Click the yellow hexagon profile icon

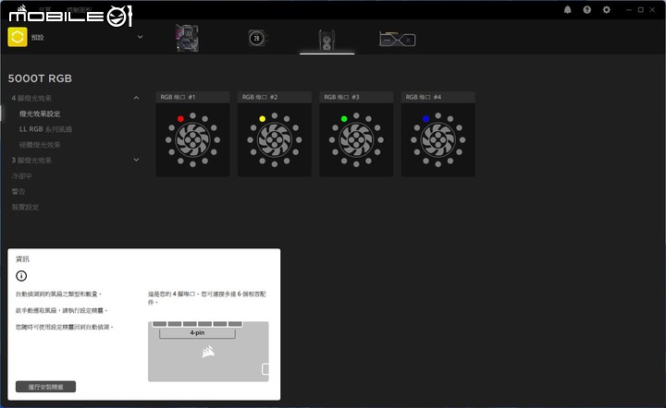pos(18,37)
